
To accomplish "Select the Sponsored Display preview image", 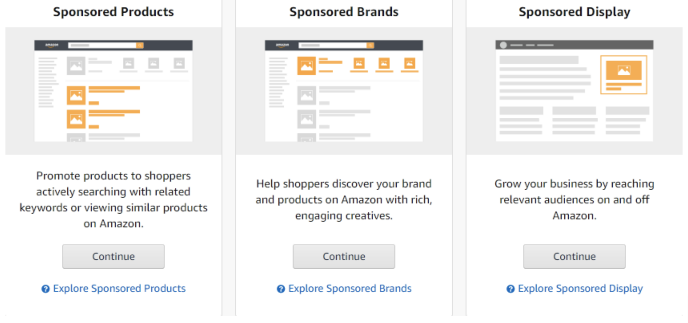I will point(574,91).
